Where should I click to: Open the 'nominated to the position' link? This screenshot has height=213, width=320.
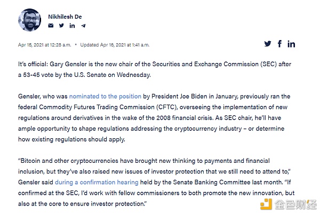[105, 96]
